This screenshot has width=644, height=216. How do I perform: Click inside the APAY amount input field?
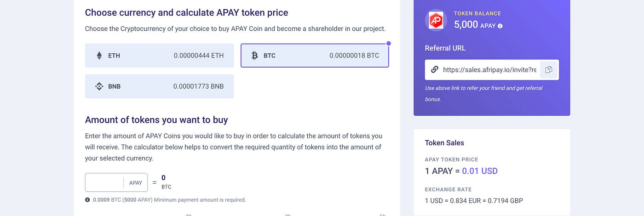coord(104,182)
